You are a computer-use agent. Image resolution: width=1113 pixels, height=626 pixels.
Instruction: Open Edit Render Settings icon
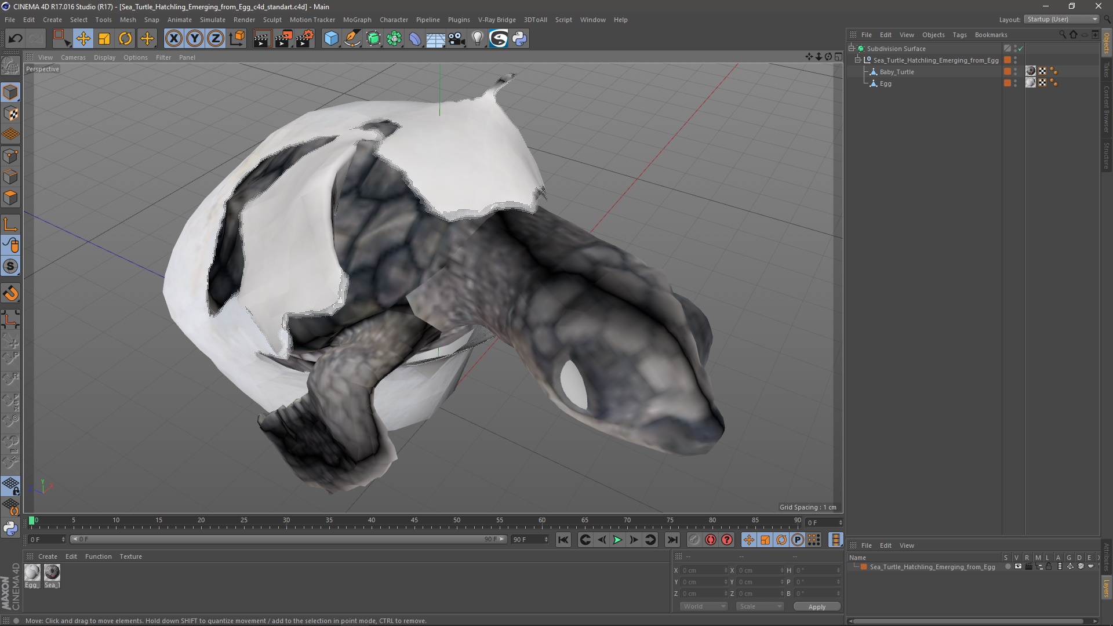(x=304, y=39)
